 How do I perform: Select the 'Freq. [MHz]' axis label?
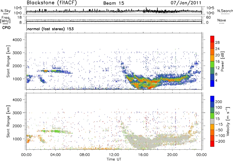click(x=5, y=19)
